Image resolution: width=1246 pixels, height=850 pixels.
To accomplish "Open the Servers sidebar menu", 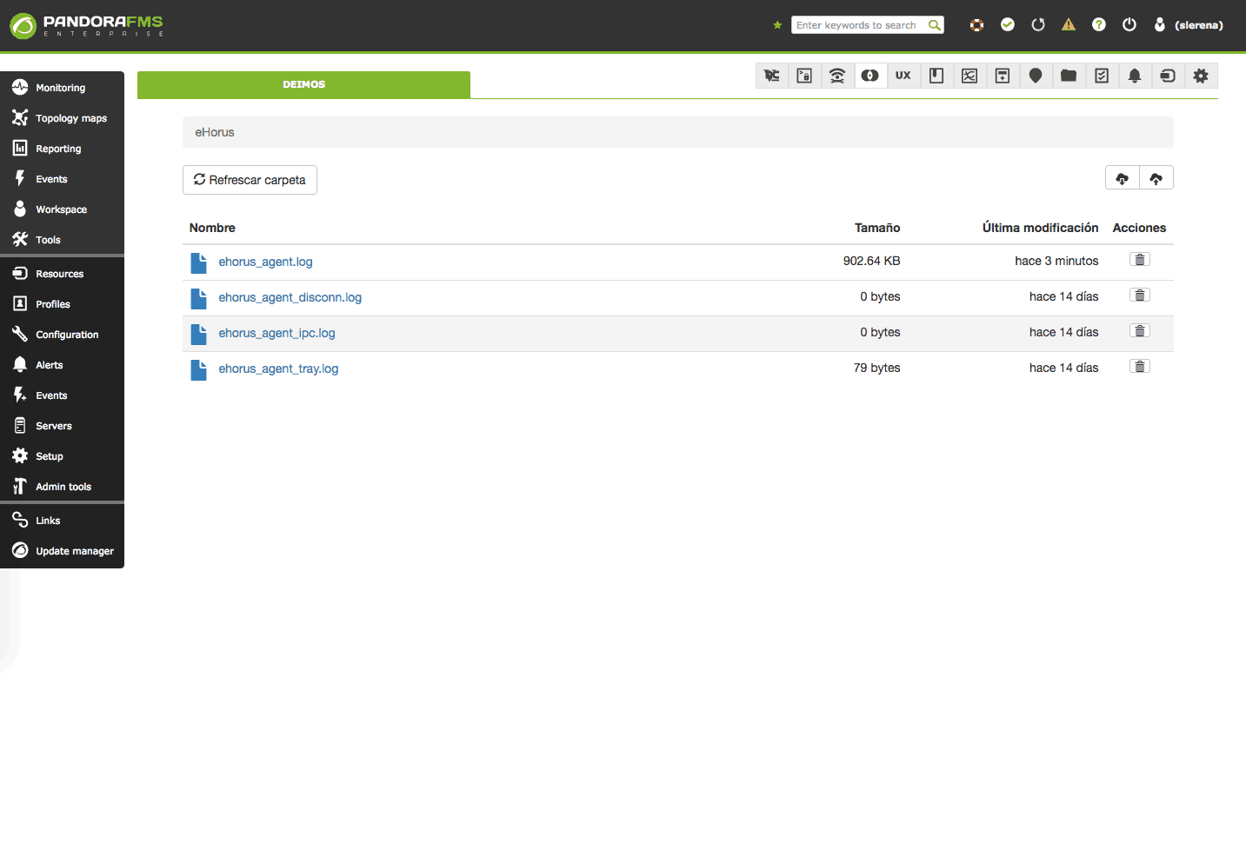I will [x=62, y=426].
